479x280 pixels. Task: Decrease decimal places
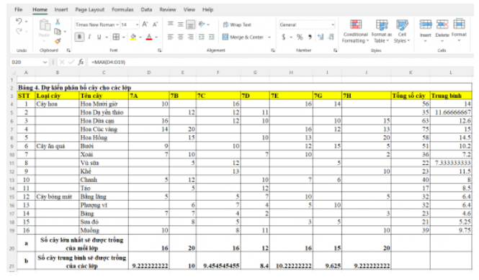[331, 37]
